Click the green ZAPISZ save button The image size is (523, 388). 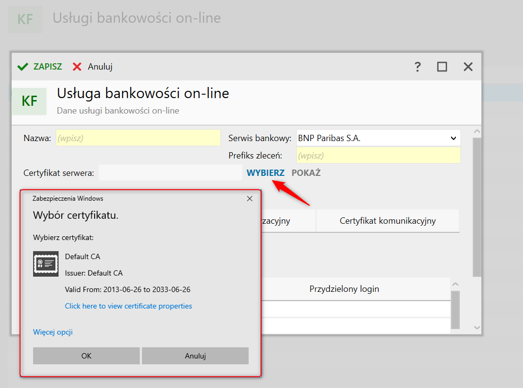pos(40,67)
